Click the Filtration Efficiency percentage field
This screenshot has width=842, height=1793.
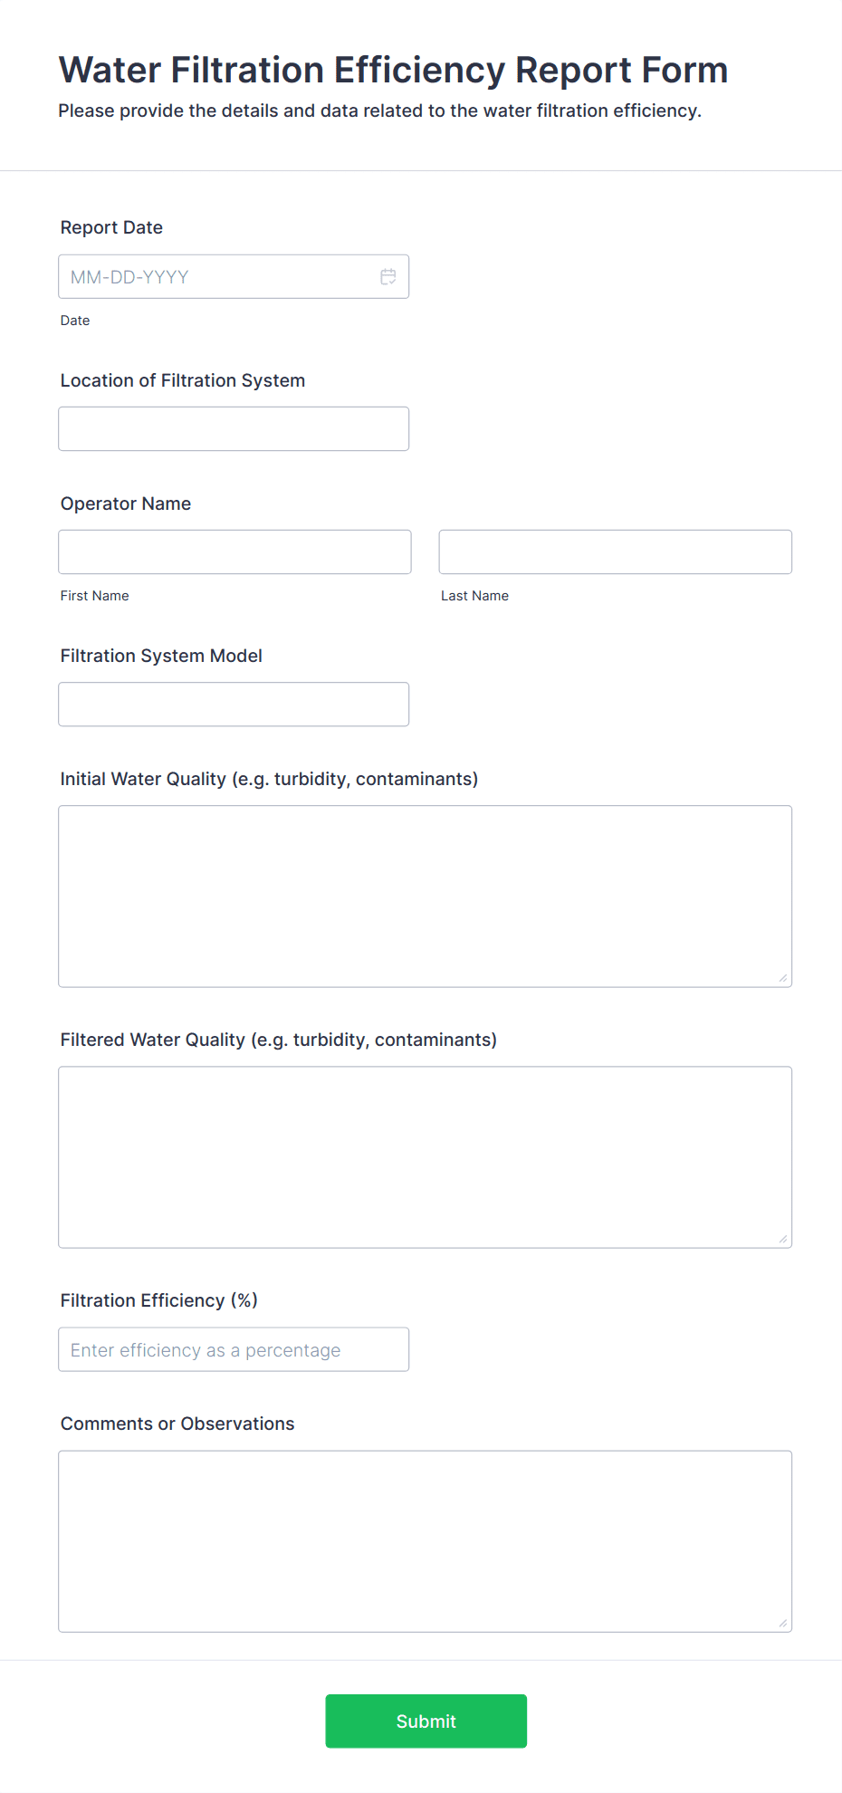point(234,1349)
